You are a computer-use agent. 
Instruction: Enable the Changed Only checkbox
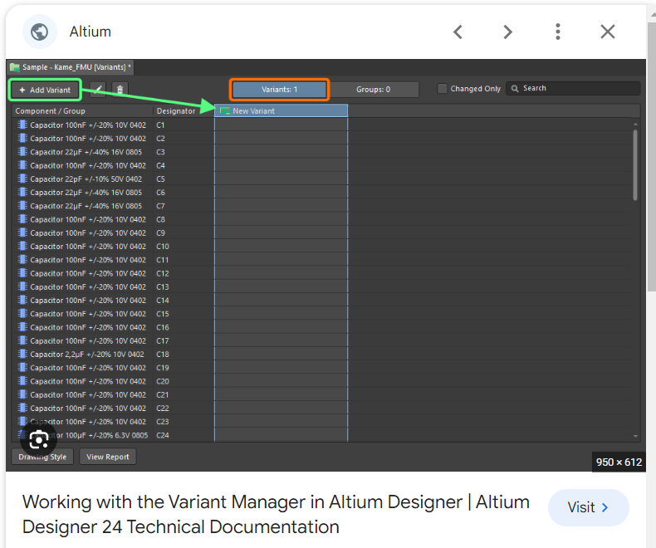pos(443,89)
